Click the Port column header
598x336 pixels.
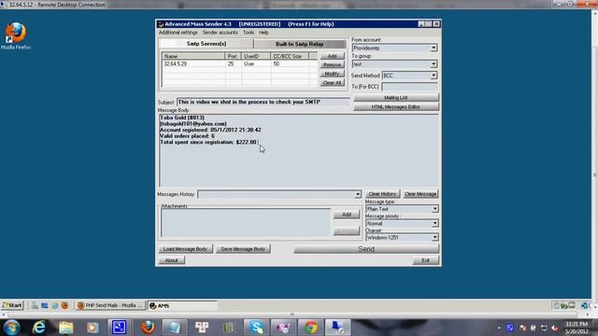(x=234, y=56)
